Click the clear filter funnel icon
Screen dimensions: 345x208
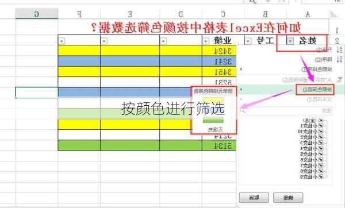click(x=339, y=80)
